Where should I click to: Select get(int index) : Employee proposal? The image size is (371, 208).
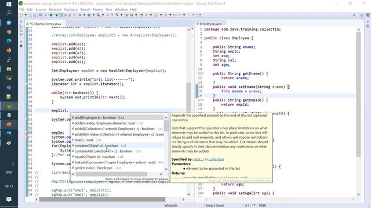[117, 168]
